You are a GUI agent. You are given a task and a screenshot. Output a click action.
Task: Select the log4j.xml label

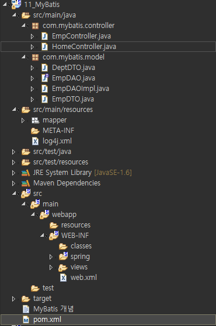57,141
